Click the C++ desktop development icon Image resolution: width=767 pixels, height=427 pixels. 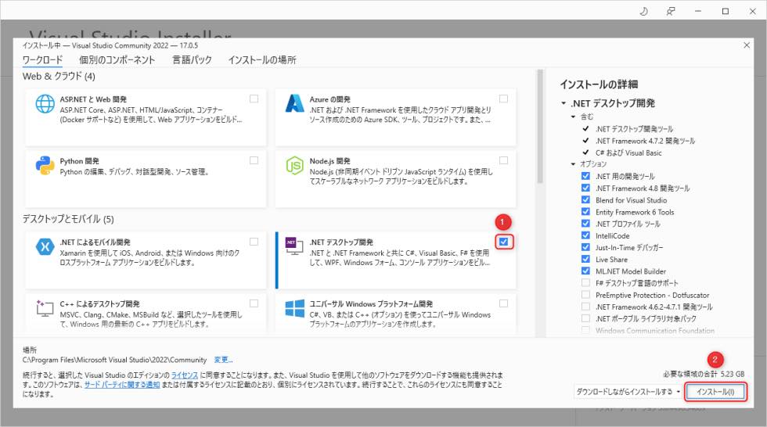[44, 308]
